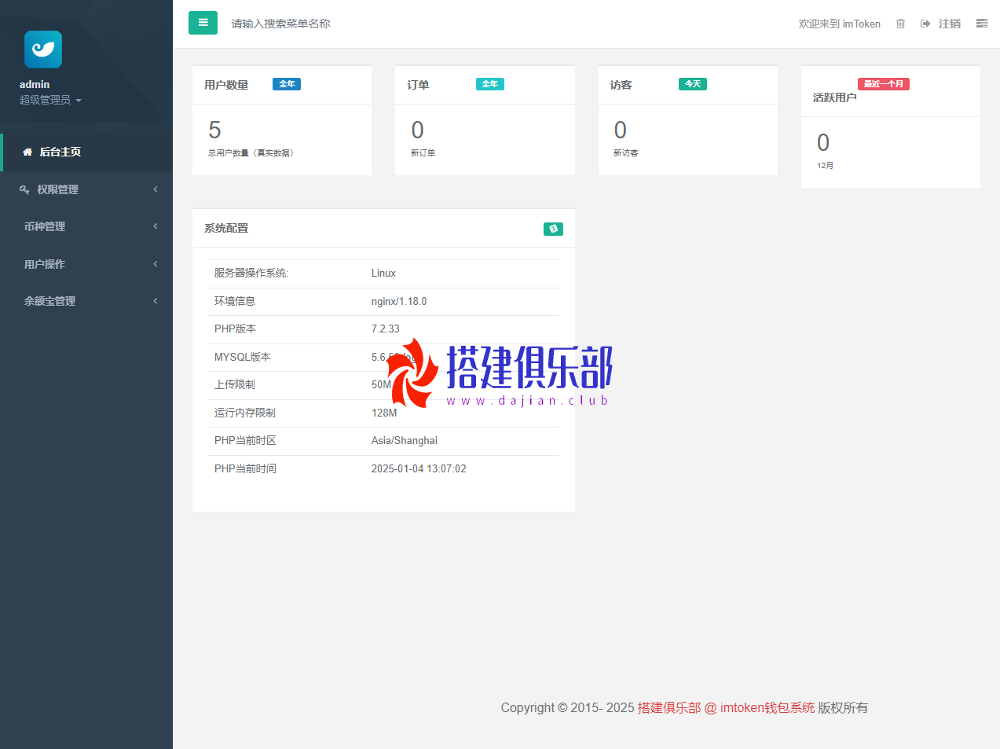Viewport: 1000px width, 749px height.
Task: Open 币种管理 menu
Action: (x=86, y=226)
